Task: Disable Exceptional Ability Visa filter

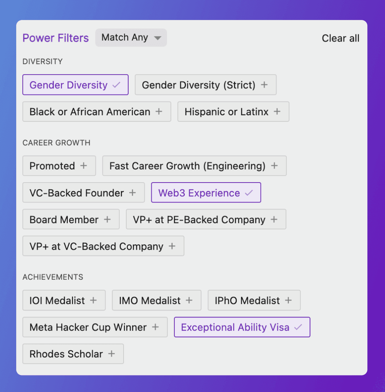Action: tap(242, 327)
